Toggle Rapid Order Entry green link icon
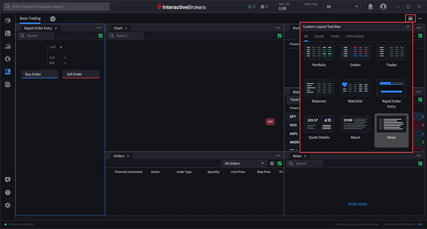 100,36
